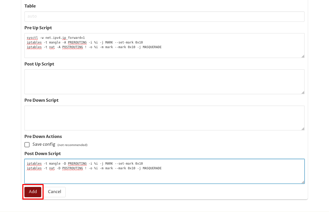329x212 pixels.
Task: Click the "Pre Down Actions" heading
Action: click(43, 136)
